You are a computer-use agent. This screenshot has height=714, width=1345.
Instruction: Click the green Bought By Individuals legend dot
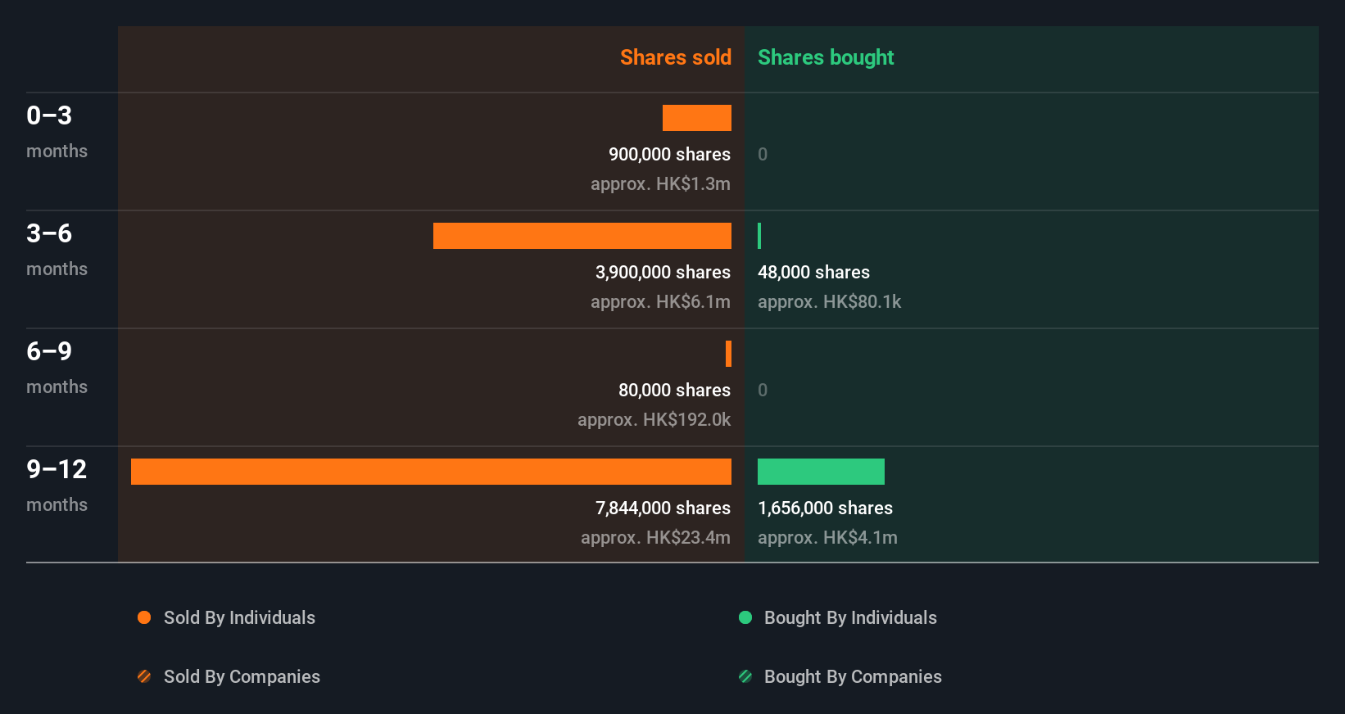(745, 617)
